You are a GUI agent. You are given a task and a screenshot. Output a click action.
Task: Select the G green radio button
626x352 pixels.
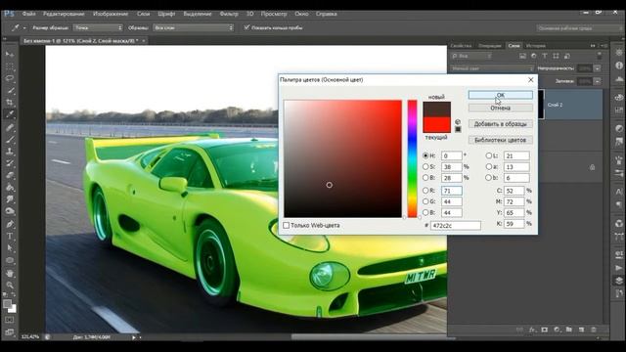[425, 201]
